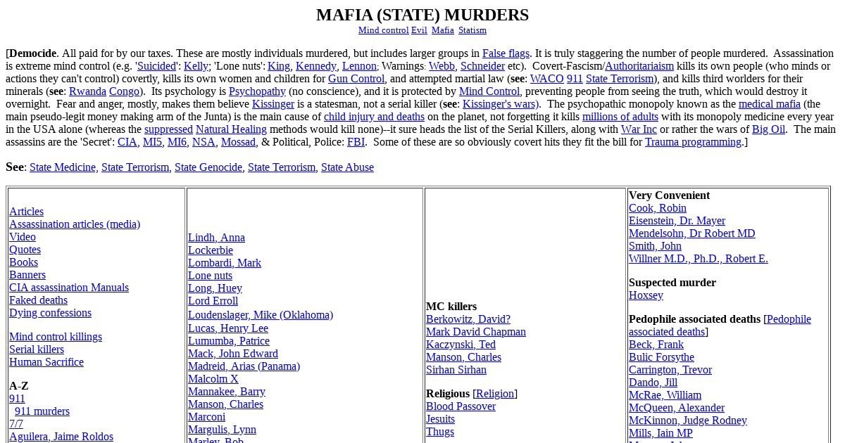This screenshot has width=845, height=443.
Task: Click State Genocide in the See row
Action: [x=208, y=167]
